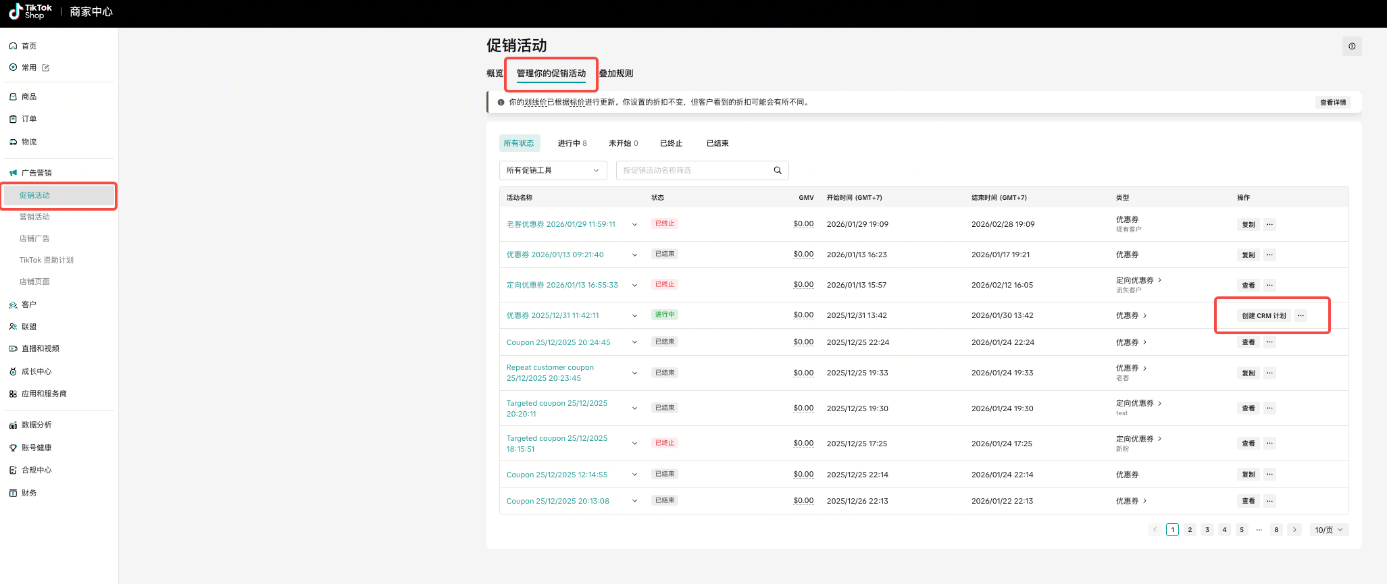Open the Coupon 25/12/2025 20:24:45 link
The width and height of the screenshot is (1387, 584).
tap(558, 342)
